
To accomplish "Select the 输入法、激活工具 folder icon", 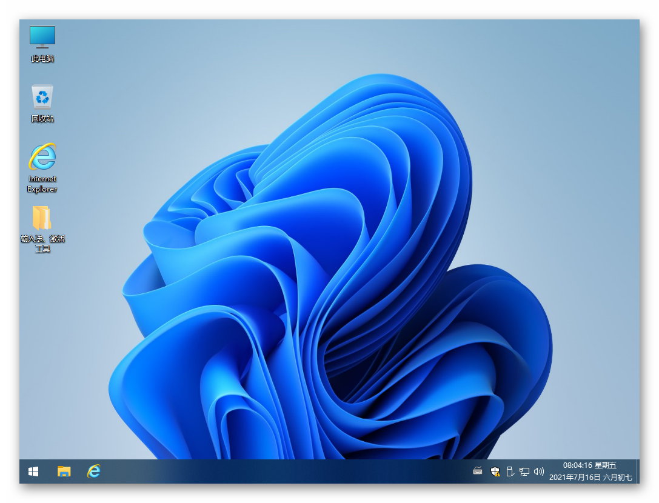I will 42,217.
